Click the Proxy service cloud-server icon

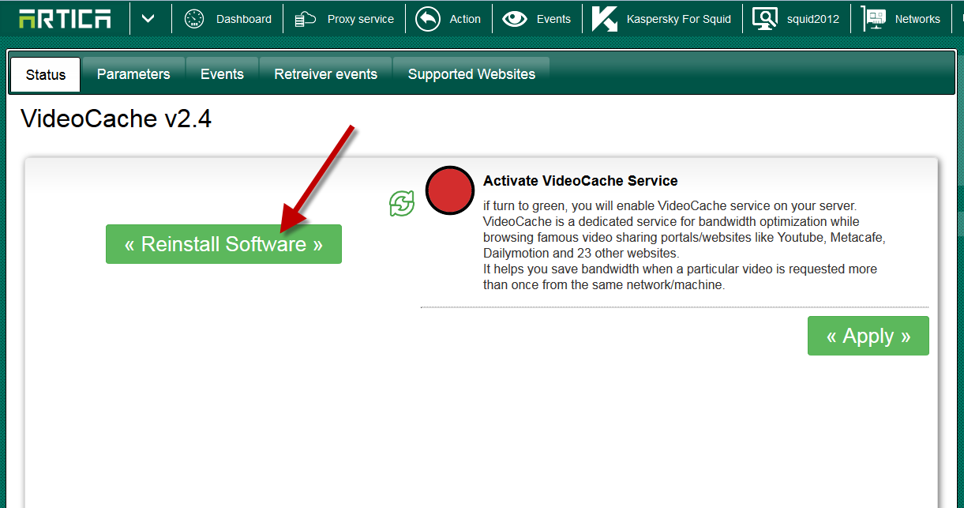306,19
